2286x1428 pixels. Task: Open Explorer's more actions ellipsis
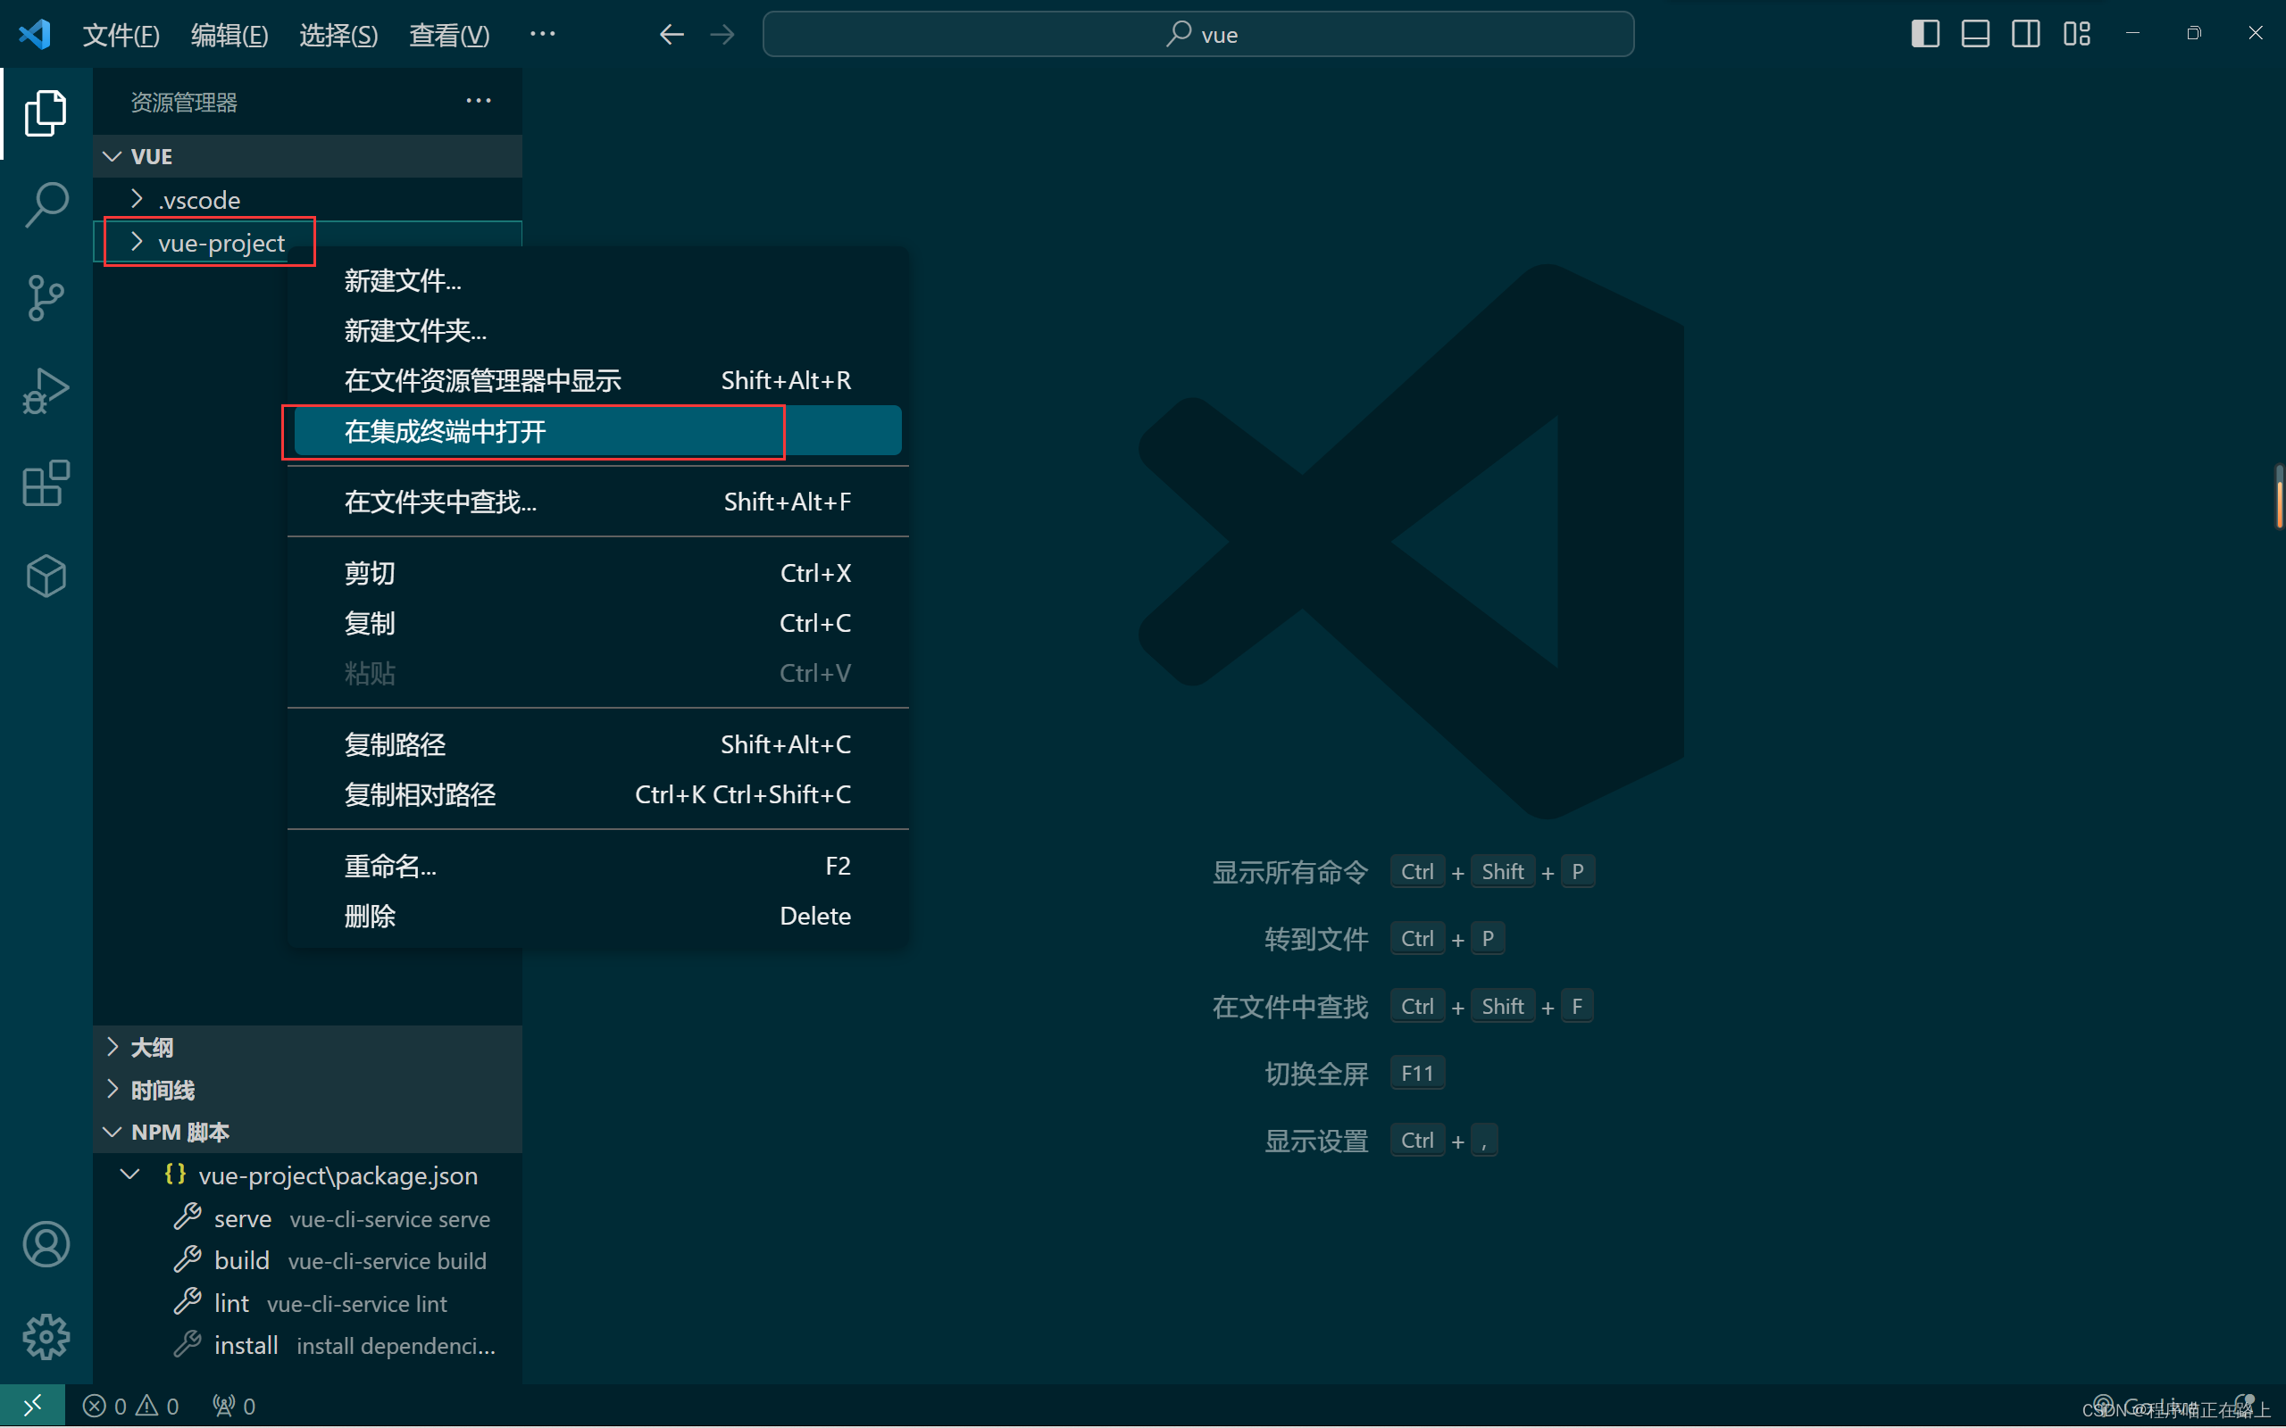pos(478,101)
